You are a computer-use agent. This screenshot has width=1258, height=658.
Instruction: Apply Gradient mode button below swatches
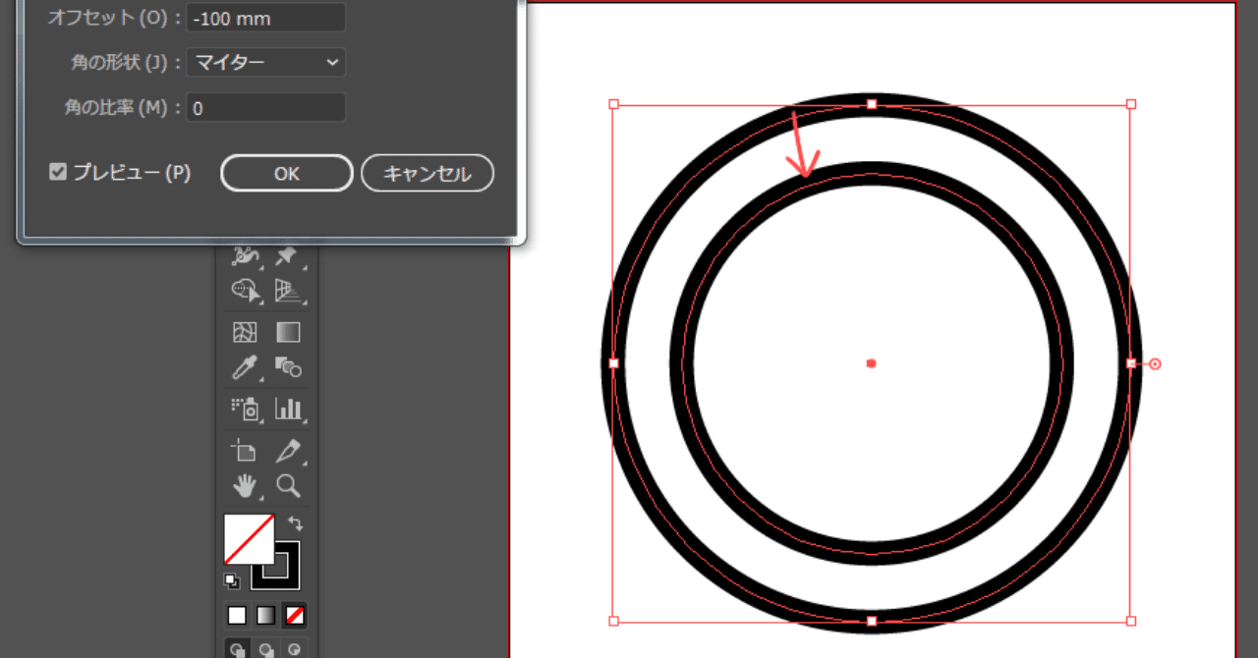click(266, 616)
